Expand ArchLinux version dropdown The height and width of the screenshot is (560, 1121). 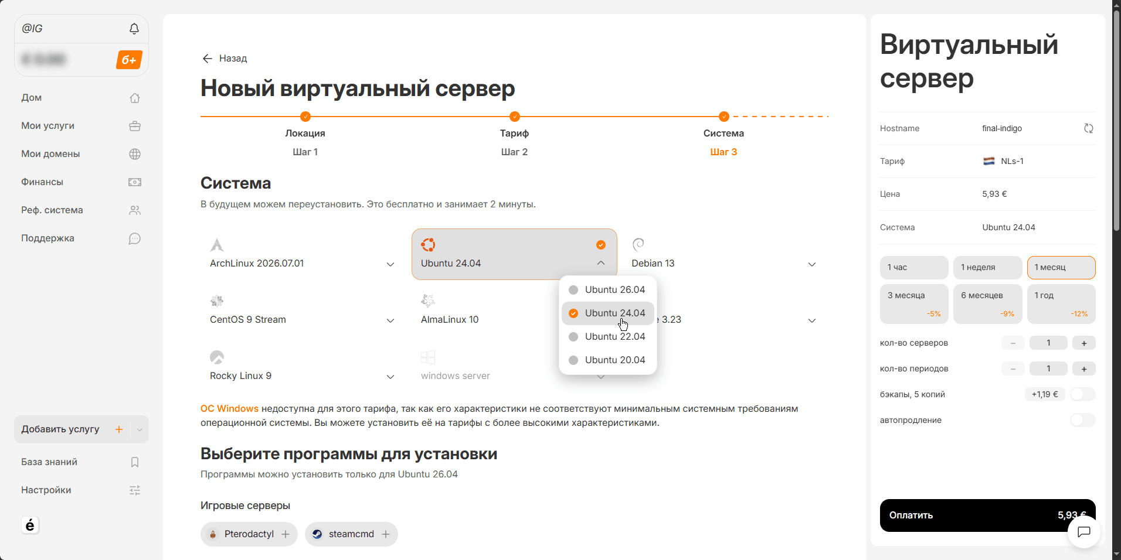tap(390, 264)
